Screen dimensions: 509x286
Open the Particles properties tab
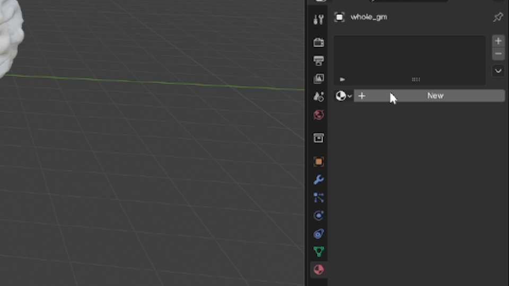319,198
